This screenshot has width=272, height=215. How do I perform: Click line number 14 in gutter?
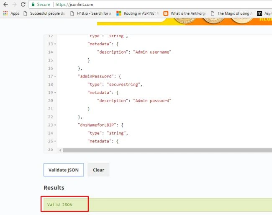(x=51, y=52)
